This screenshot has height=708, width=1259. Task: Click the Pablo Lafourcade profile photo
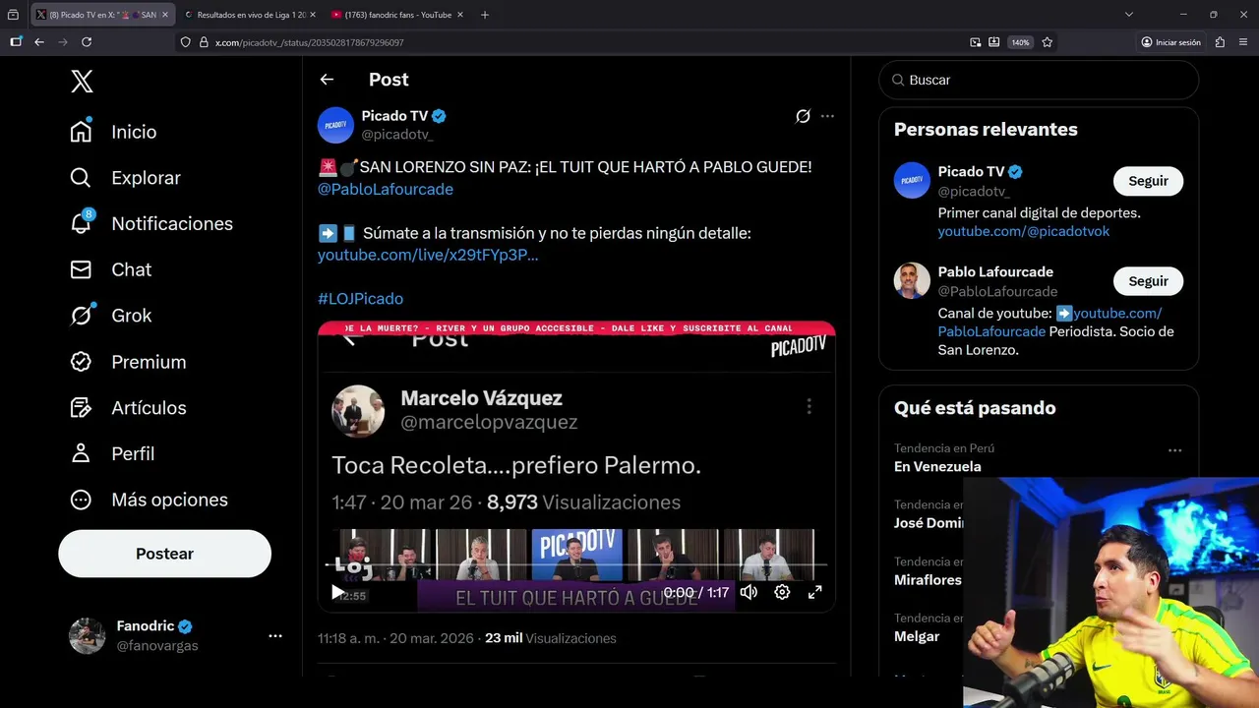click(x=912, y=280)
